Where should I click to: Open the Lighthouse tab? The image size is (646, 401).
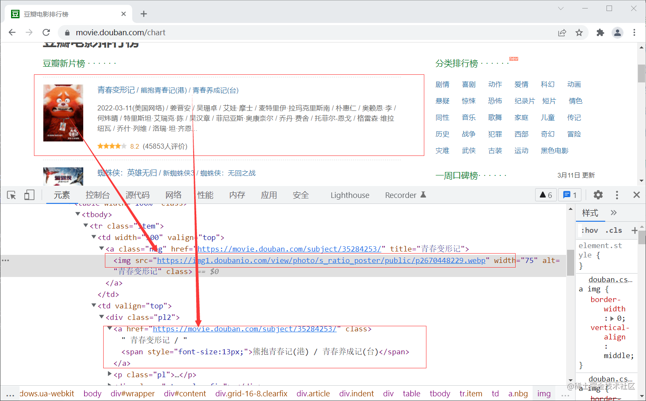(350, 195)
